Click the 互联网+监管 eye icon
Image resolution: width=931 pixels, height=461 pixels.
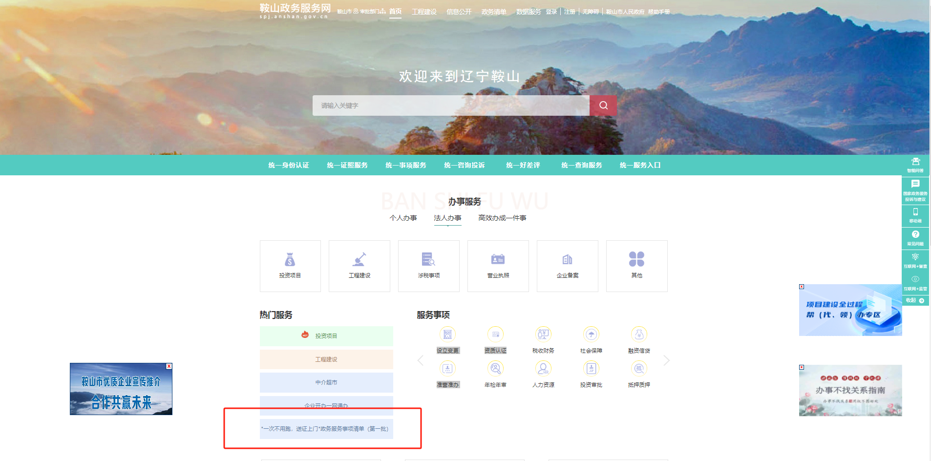coord(915,279)
